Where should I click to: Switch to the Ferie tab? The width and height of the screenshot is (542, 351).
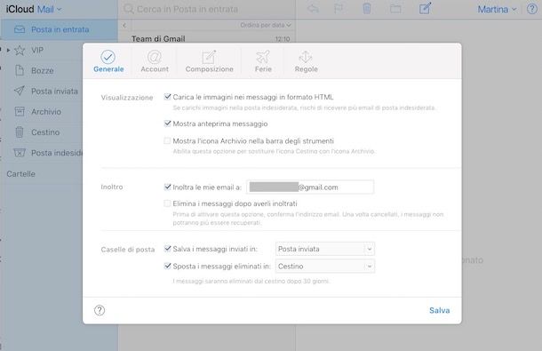point(263,61)
